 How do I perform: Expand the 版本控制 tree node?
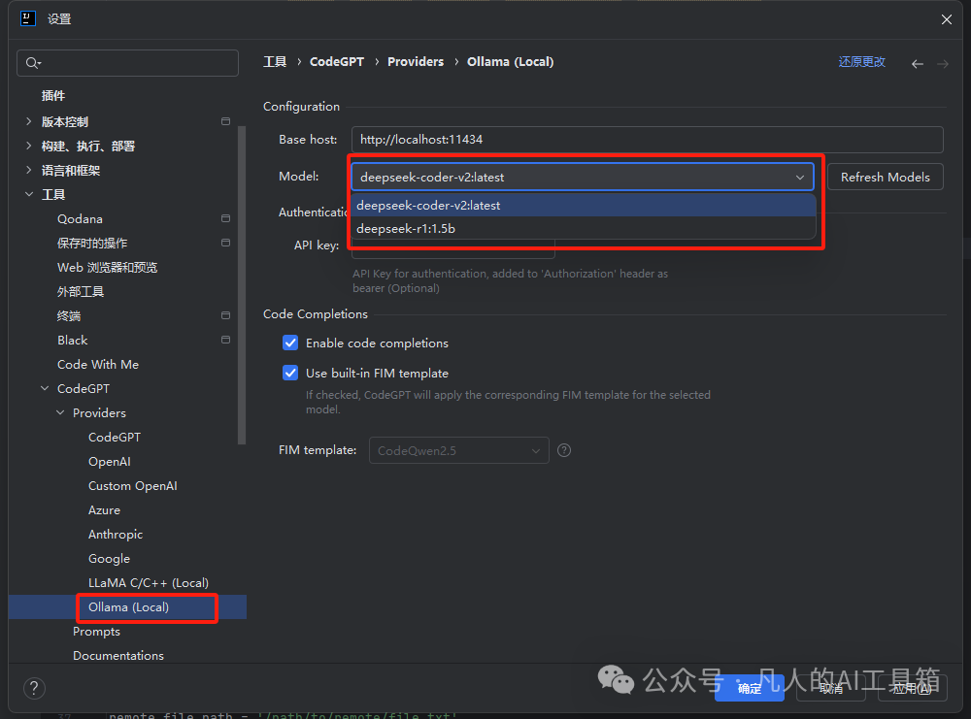pyautogui.click(x=28, y=121)
